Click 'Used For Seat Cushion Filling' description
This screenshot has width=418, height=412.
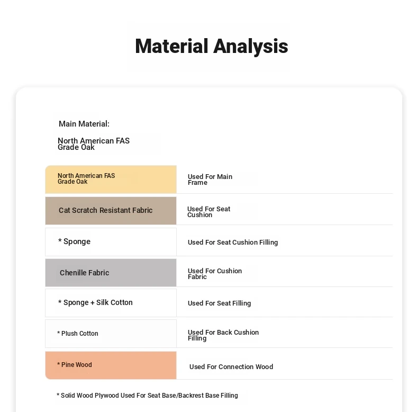coord(233,243)
